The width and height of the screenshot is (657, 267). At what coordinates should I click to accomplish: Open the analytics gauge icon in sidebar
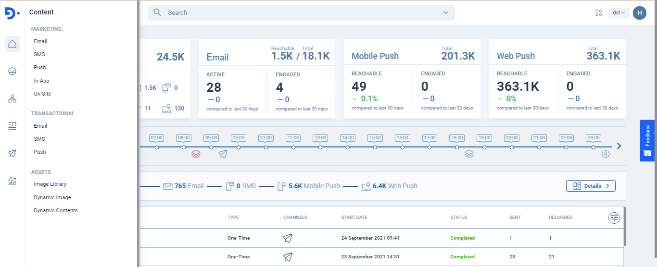tap(13, 72)
